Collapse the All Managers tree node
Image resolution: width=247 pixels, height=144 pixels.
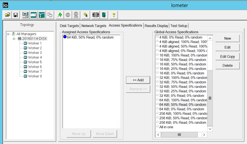[8, 34]
